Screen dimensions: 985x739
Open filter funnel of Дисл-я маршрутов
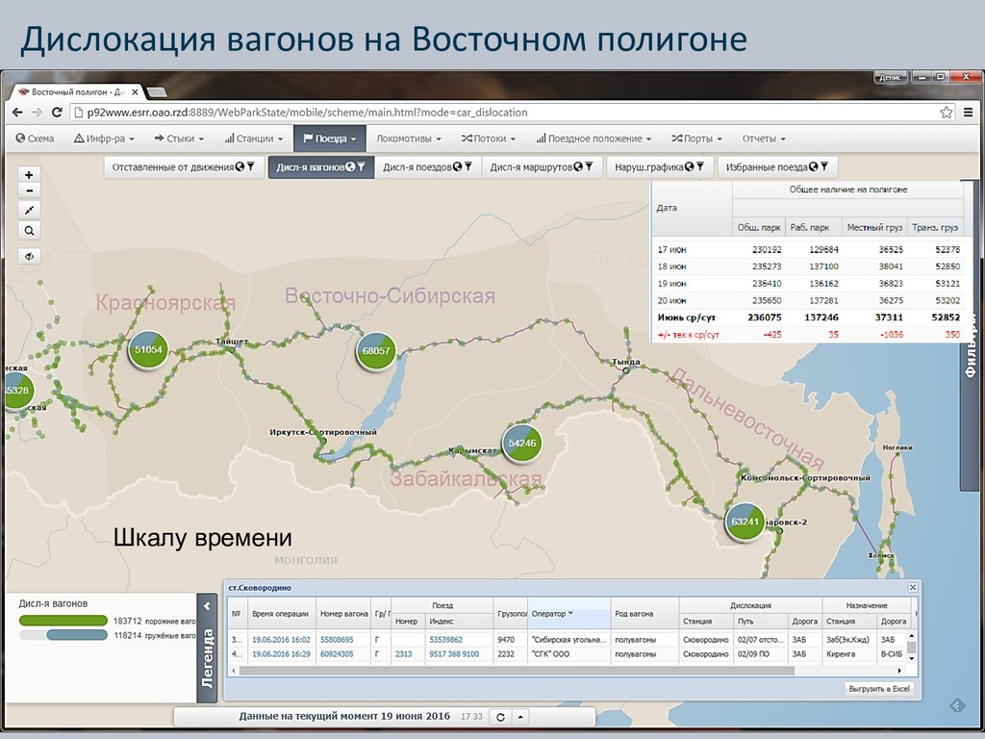point(589,167)
